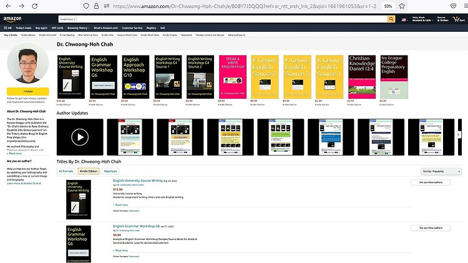Expand author bio Read more
Screen dimensions: 468x263
pyautogui.click(x=15, y=153)
